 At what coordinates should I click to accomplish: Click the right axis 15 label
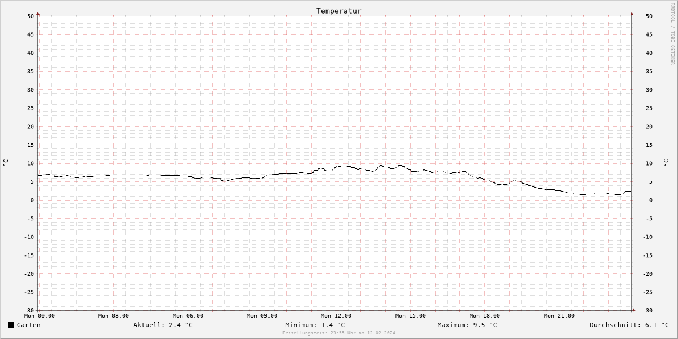(649, 145)
